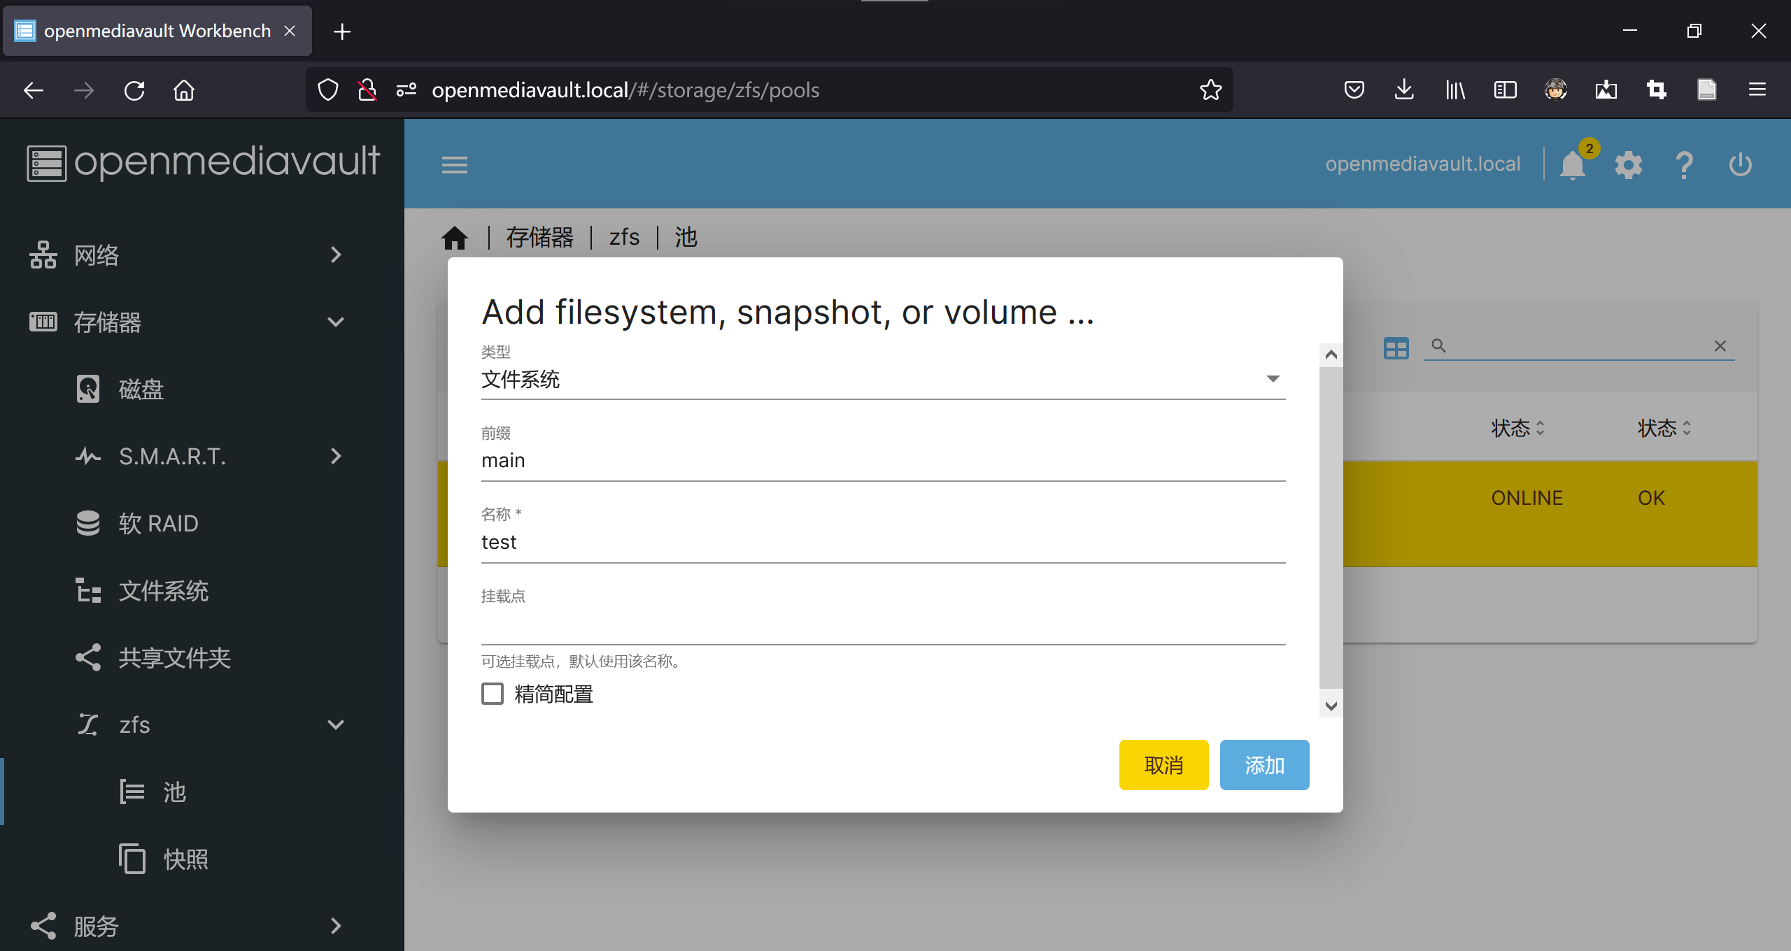1791x951 pixels.
Task: Clear the table search field
Action: tap(1720, 346)
